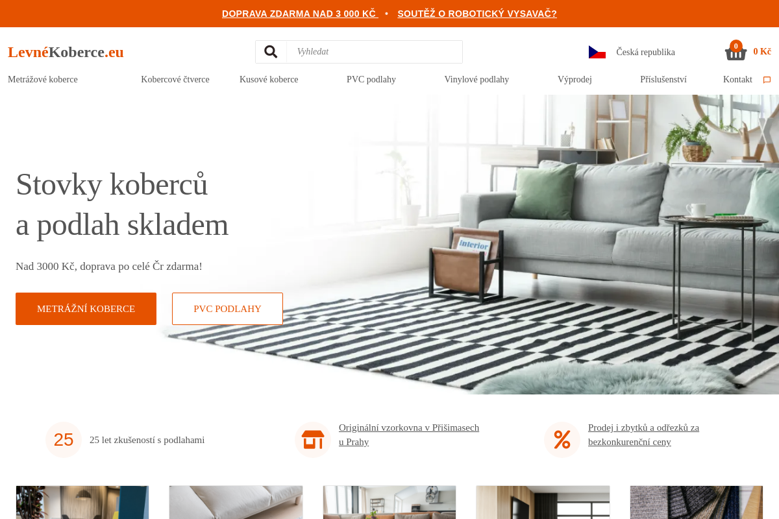Click the LevnéKoberce.eu logo
Viewport: 779px width, 519px height.
point(66,52)
